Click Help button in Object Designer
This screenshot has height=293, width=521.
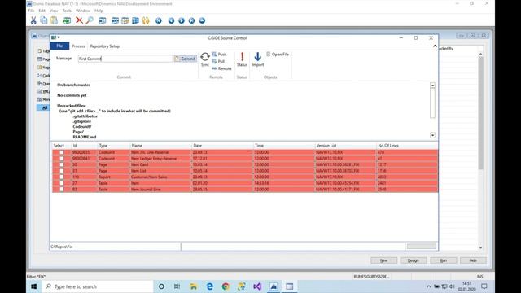click(x=473, y=260)
